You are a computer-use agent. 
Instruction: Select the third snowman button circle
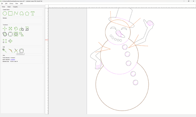128,63
